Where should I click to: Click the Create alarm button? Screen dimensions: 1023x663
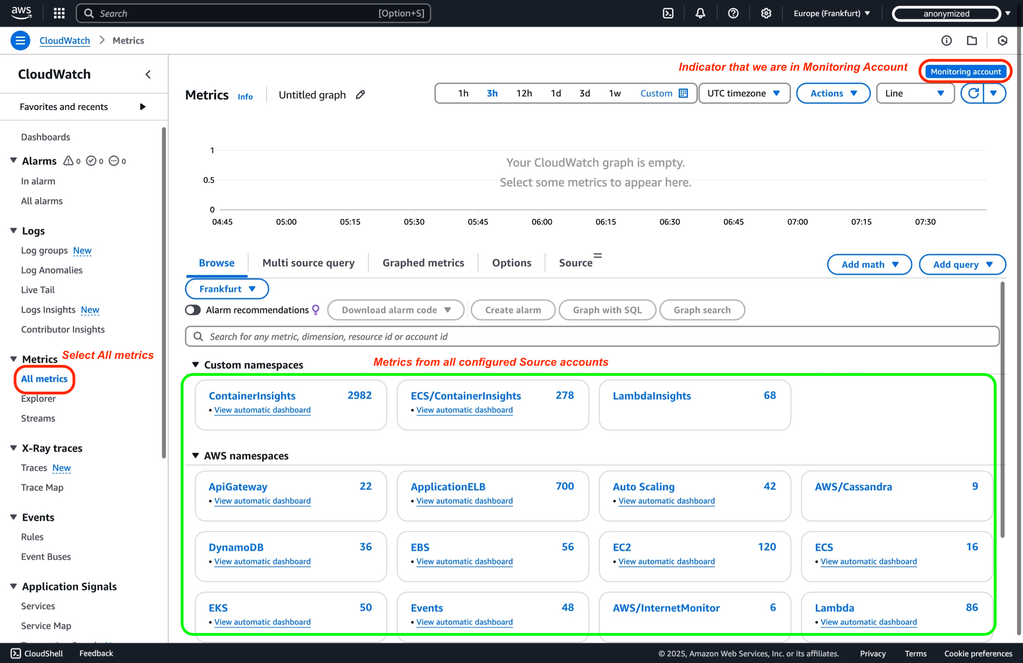click(x=513, y=310)
